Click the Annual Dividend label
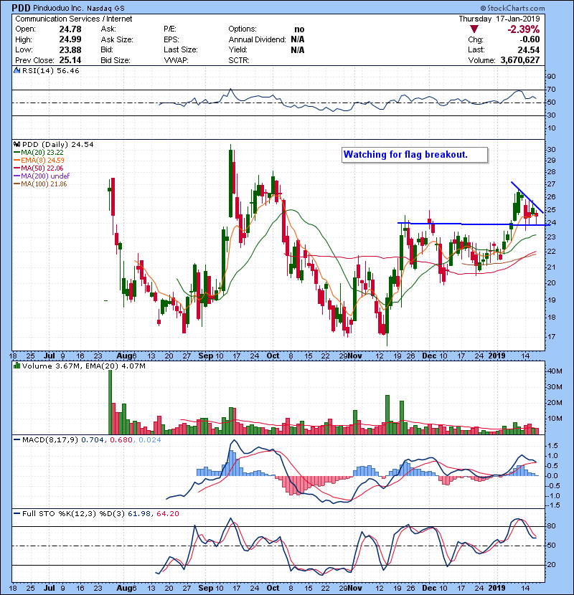The image size is (574, 595). [x=257, y=39]
